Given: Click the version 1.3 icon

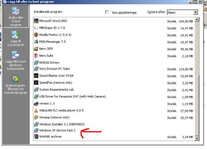Looking at the screenshot, I should [36, 103].
